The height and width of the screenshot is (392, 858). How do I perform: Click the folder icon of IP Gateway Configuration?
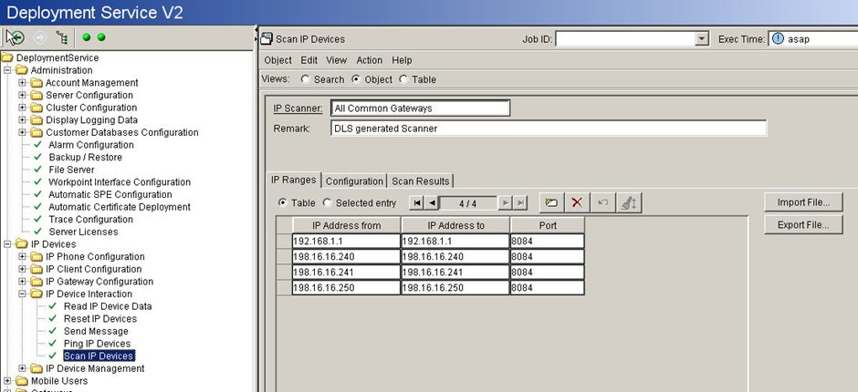(x=37, y=282)
